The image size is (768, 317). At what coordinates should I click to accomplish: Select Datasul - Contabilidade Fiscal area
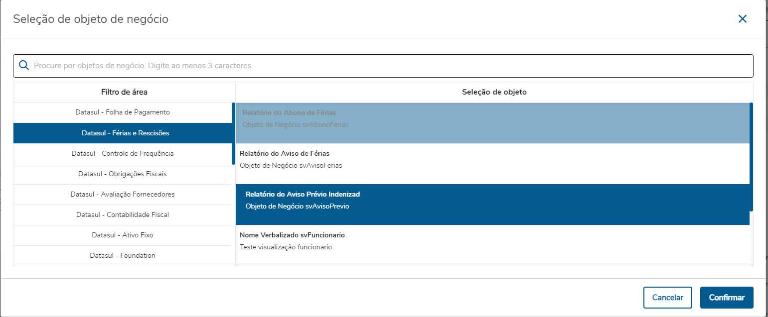[123, 214]
